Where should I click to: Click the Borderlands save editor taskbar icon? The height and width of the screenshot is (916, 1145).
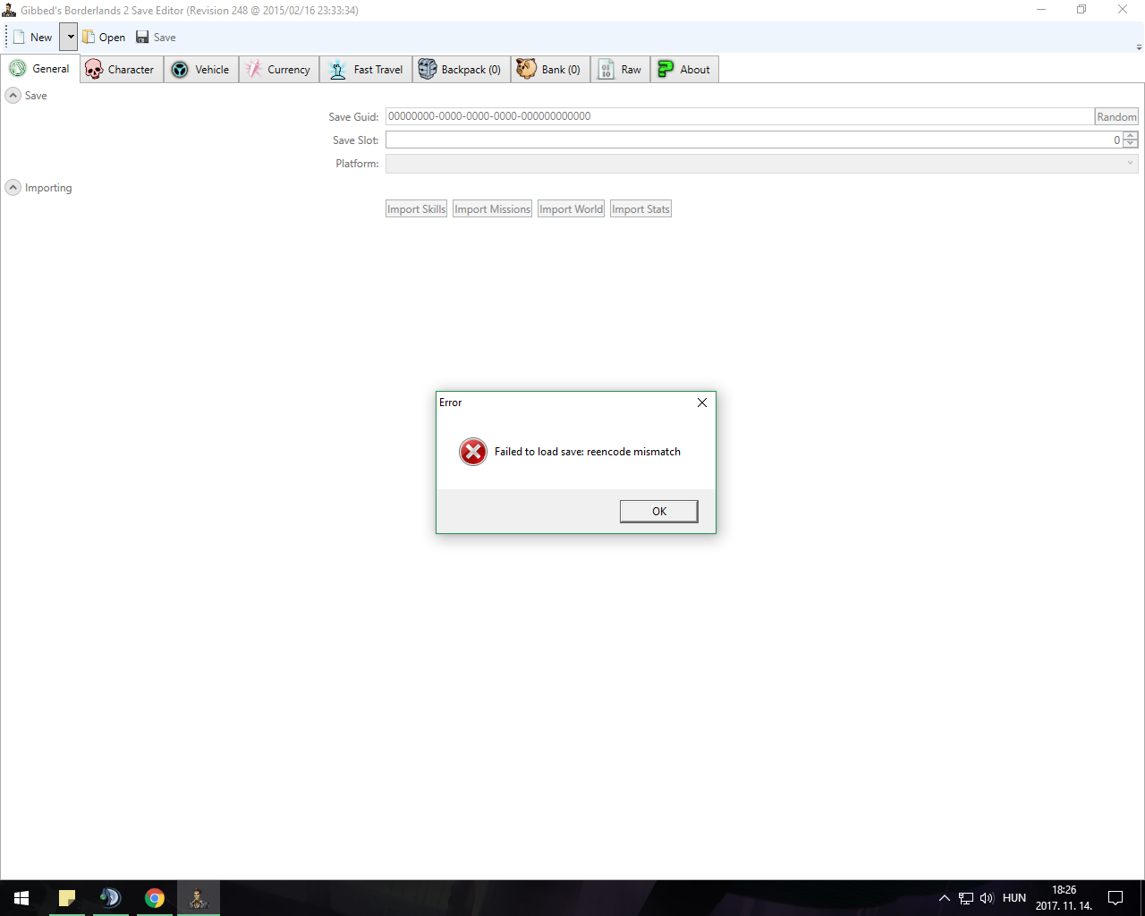(198, 898)
